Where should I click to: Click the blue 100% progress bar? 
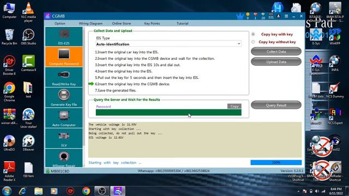point(276,162)
